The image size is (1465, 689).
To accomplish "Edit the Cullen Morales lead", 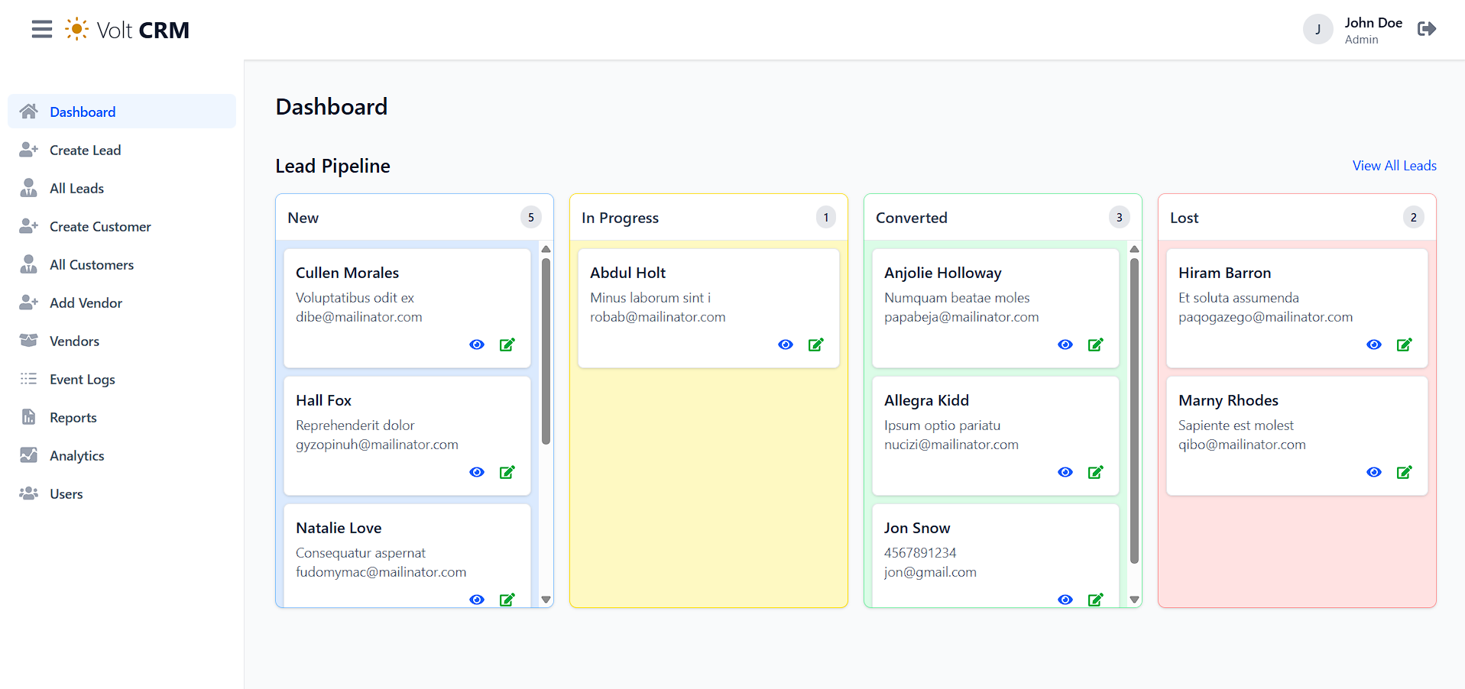I will [507, 344].
